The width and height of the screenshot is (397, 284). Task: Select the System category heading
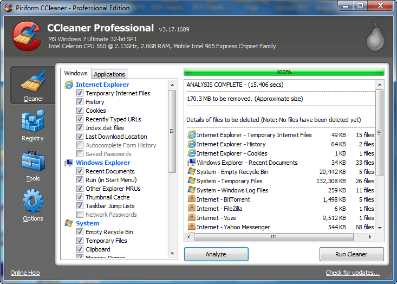point(87,223)
